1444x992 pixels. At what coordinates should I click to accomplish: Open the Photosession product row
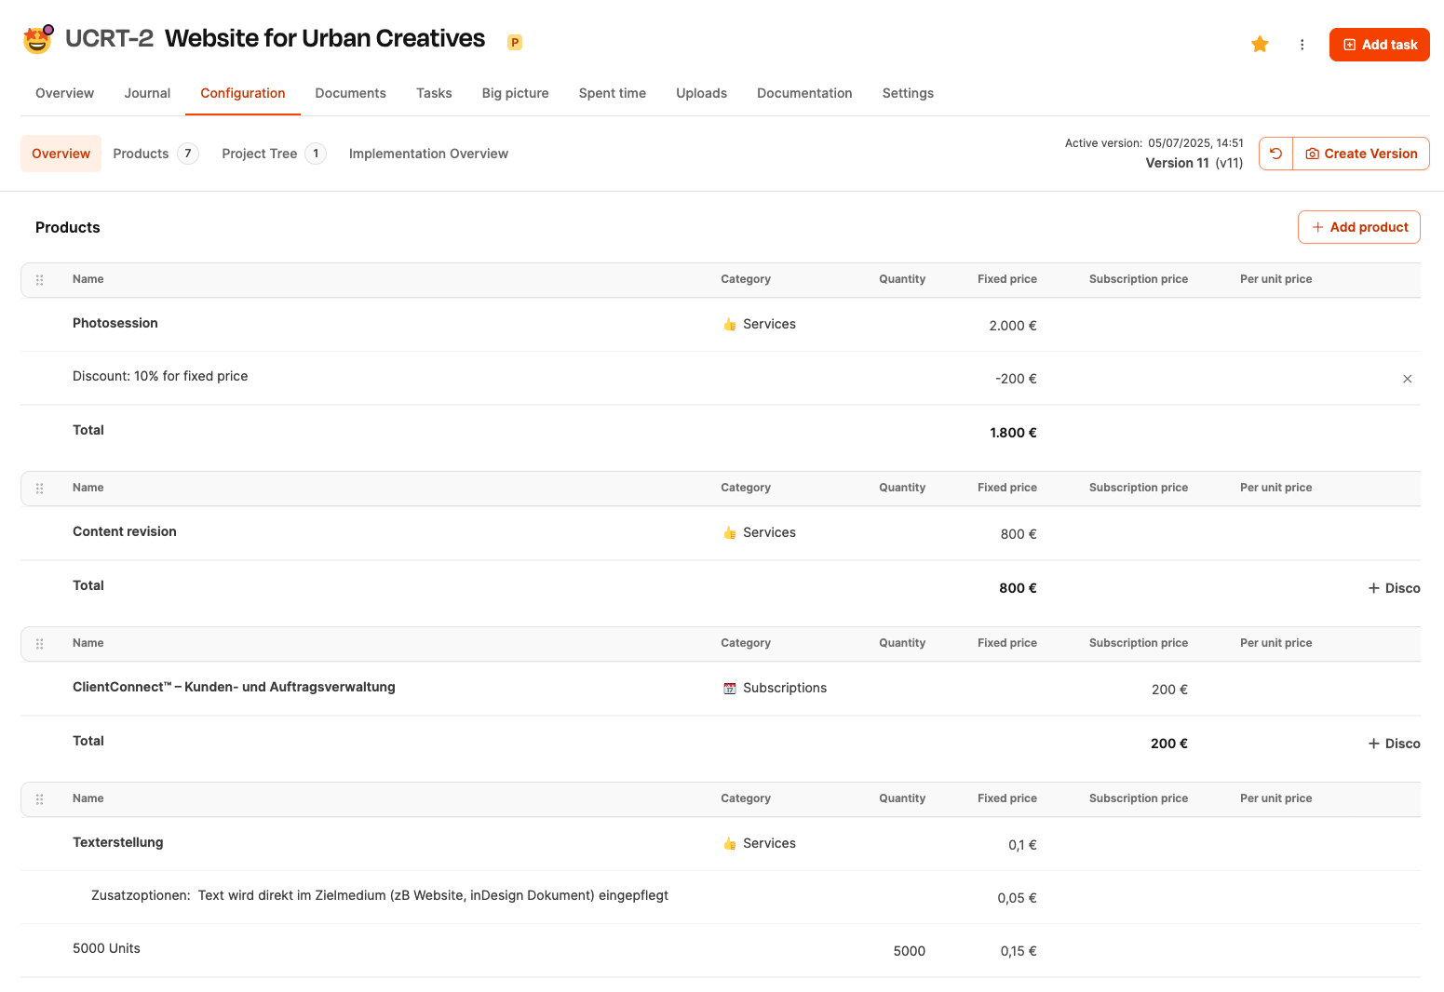point(115,323)
